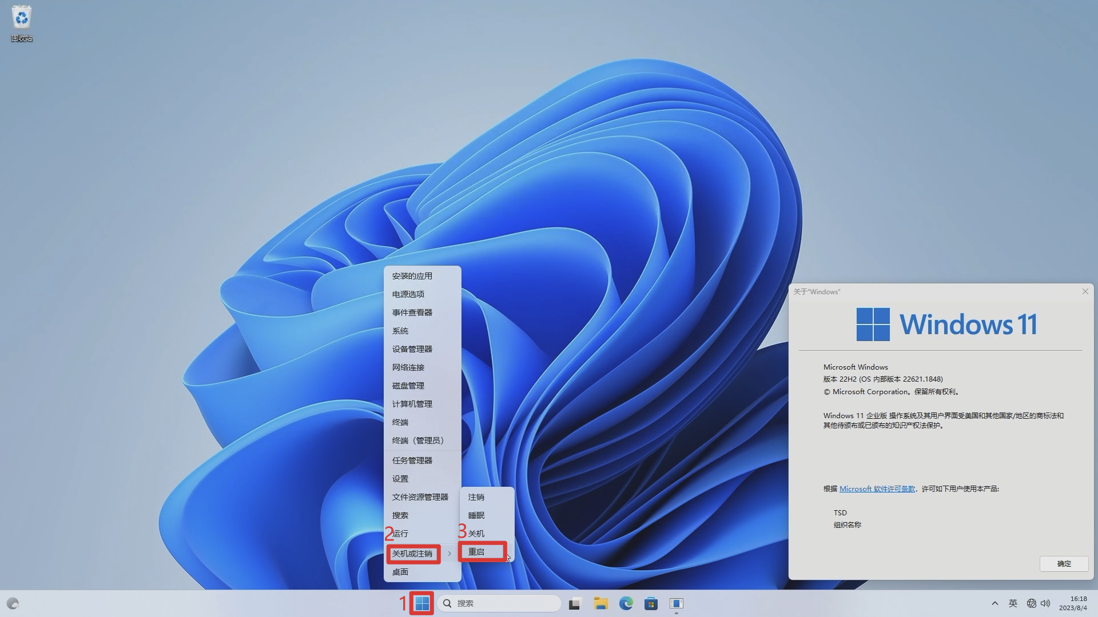Open the 回收站 on the desktop
1098x617 pixels.
[x=21, y=17]
